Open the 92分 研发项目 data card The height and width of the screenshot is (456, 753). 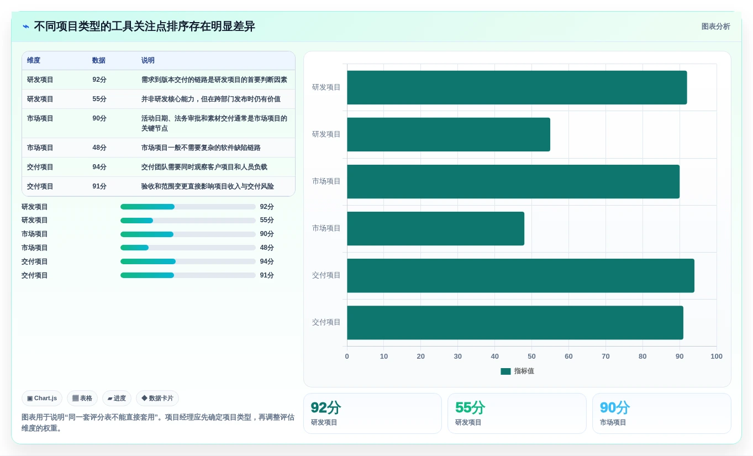(x=372, y=413)
